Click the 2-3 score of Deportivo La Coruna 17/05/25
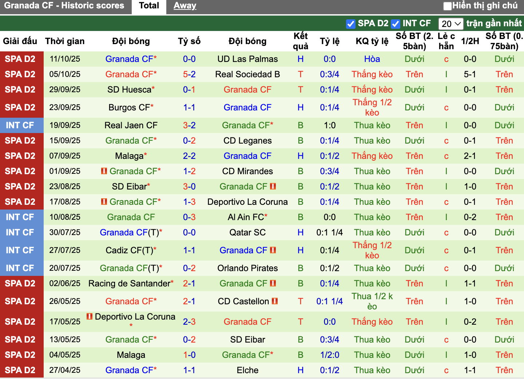The height and width of the screenshot is (379, 524). click(189, 322)
